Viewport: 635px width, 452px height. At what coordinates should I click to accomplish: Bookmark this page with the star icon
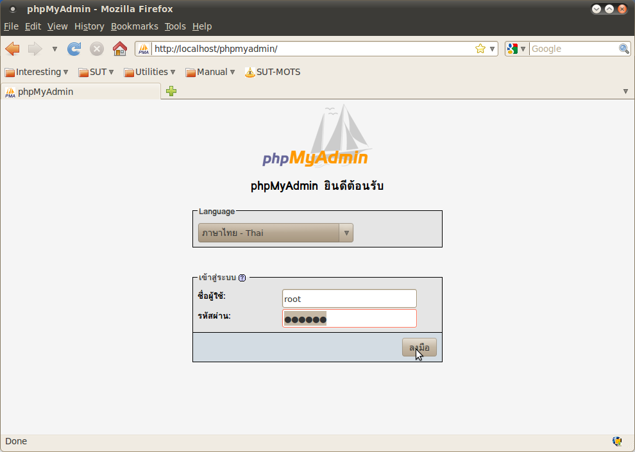480,49
